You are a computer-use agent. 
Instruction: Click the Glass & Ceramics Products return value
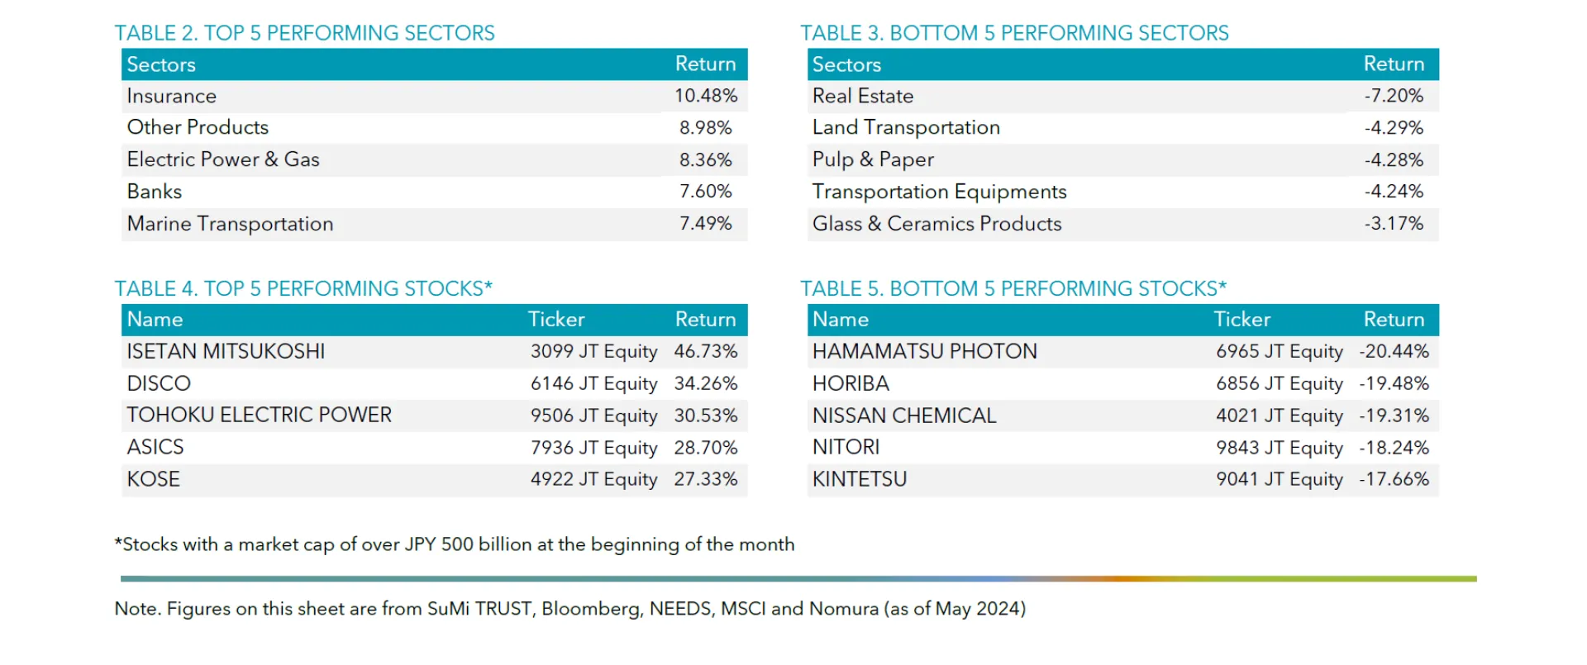pos(1394,224)
